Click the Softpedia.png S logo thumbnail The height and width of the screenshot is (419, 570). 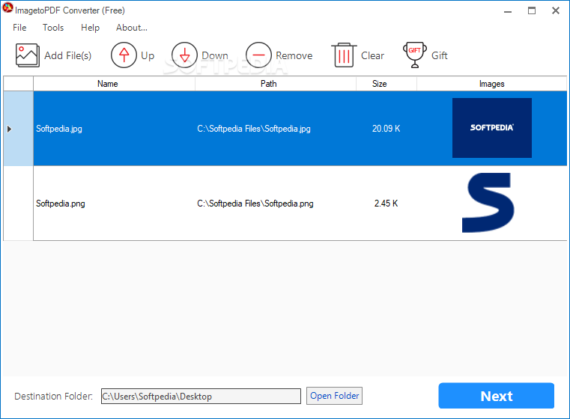488,203
